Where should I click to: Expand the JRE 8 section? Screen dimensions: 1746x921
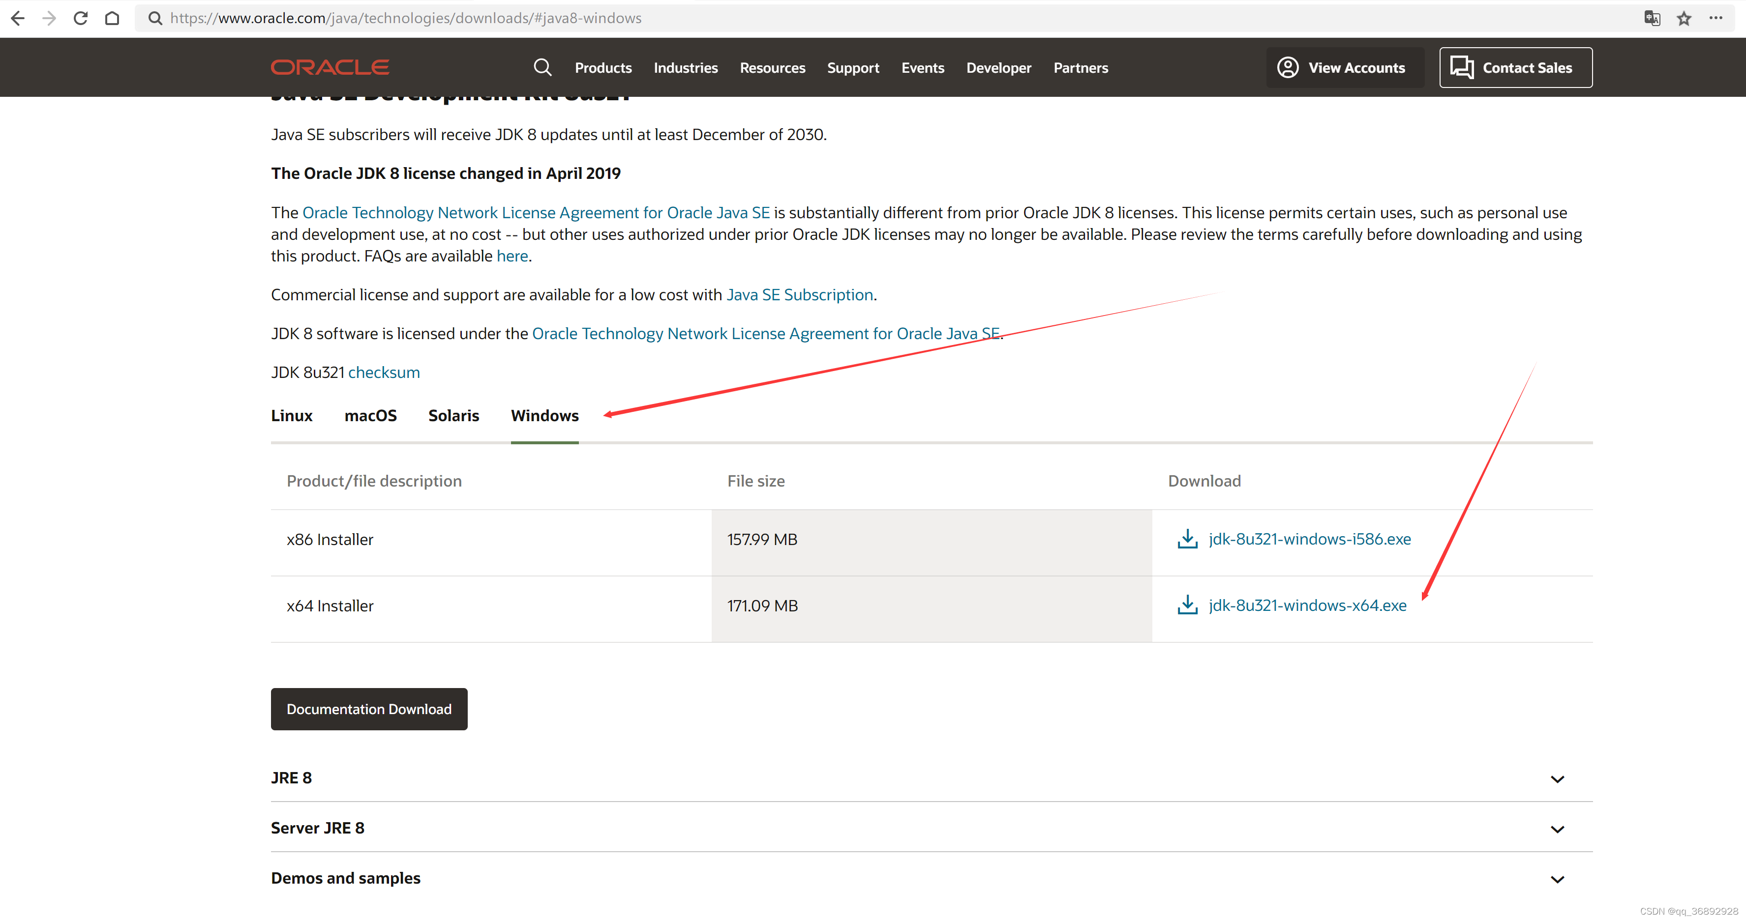pyautogui.click(x=1557, y=779)
